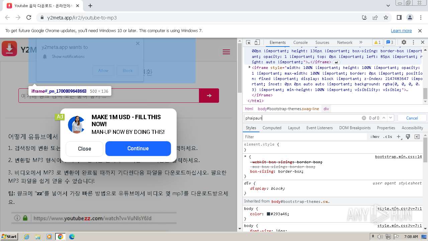Go to previous search result arrow

coord(384,118)
